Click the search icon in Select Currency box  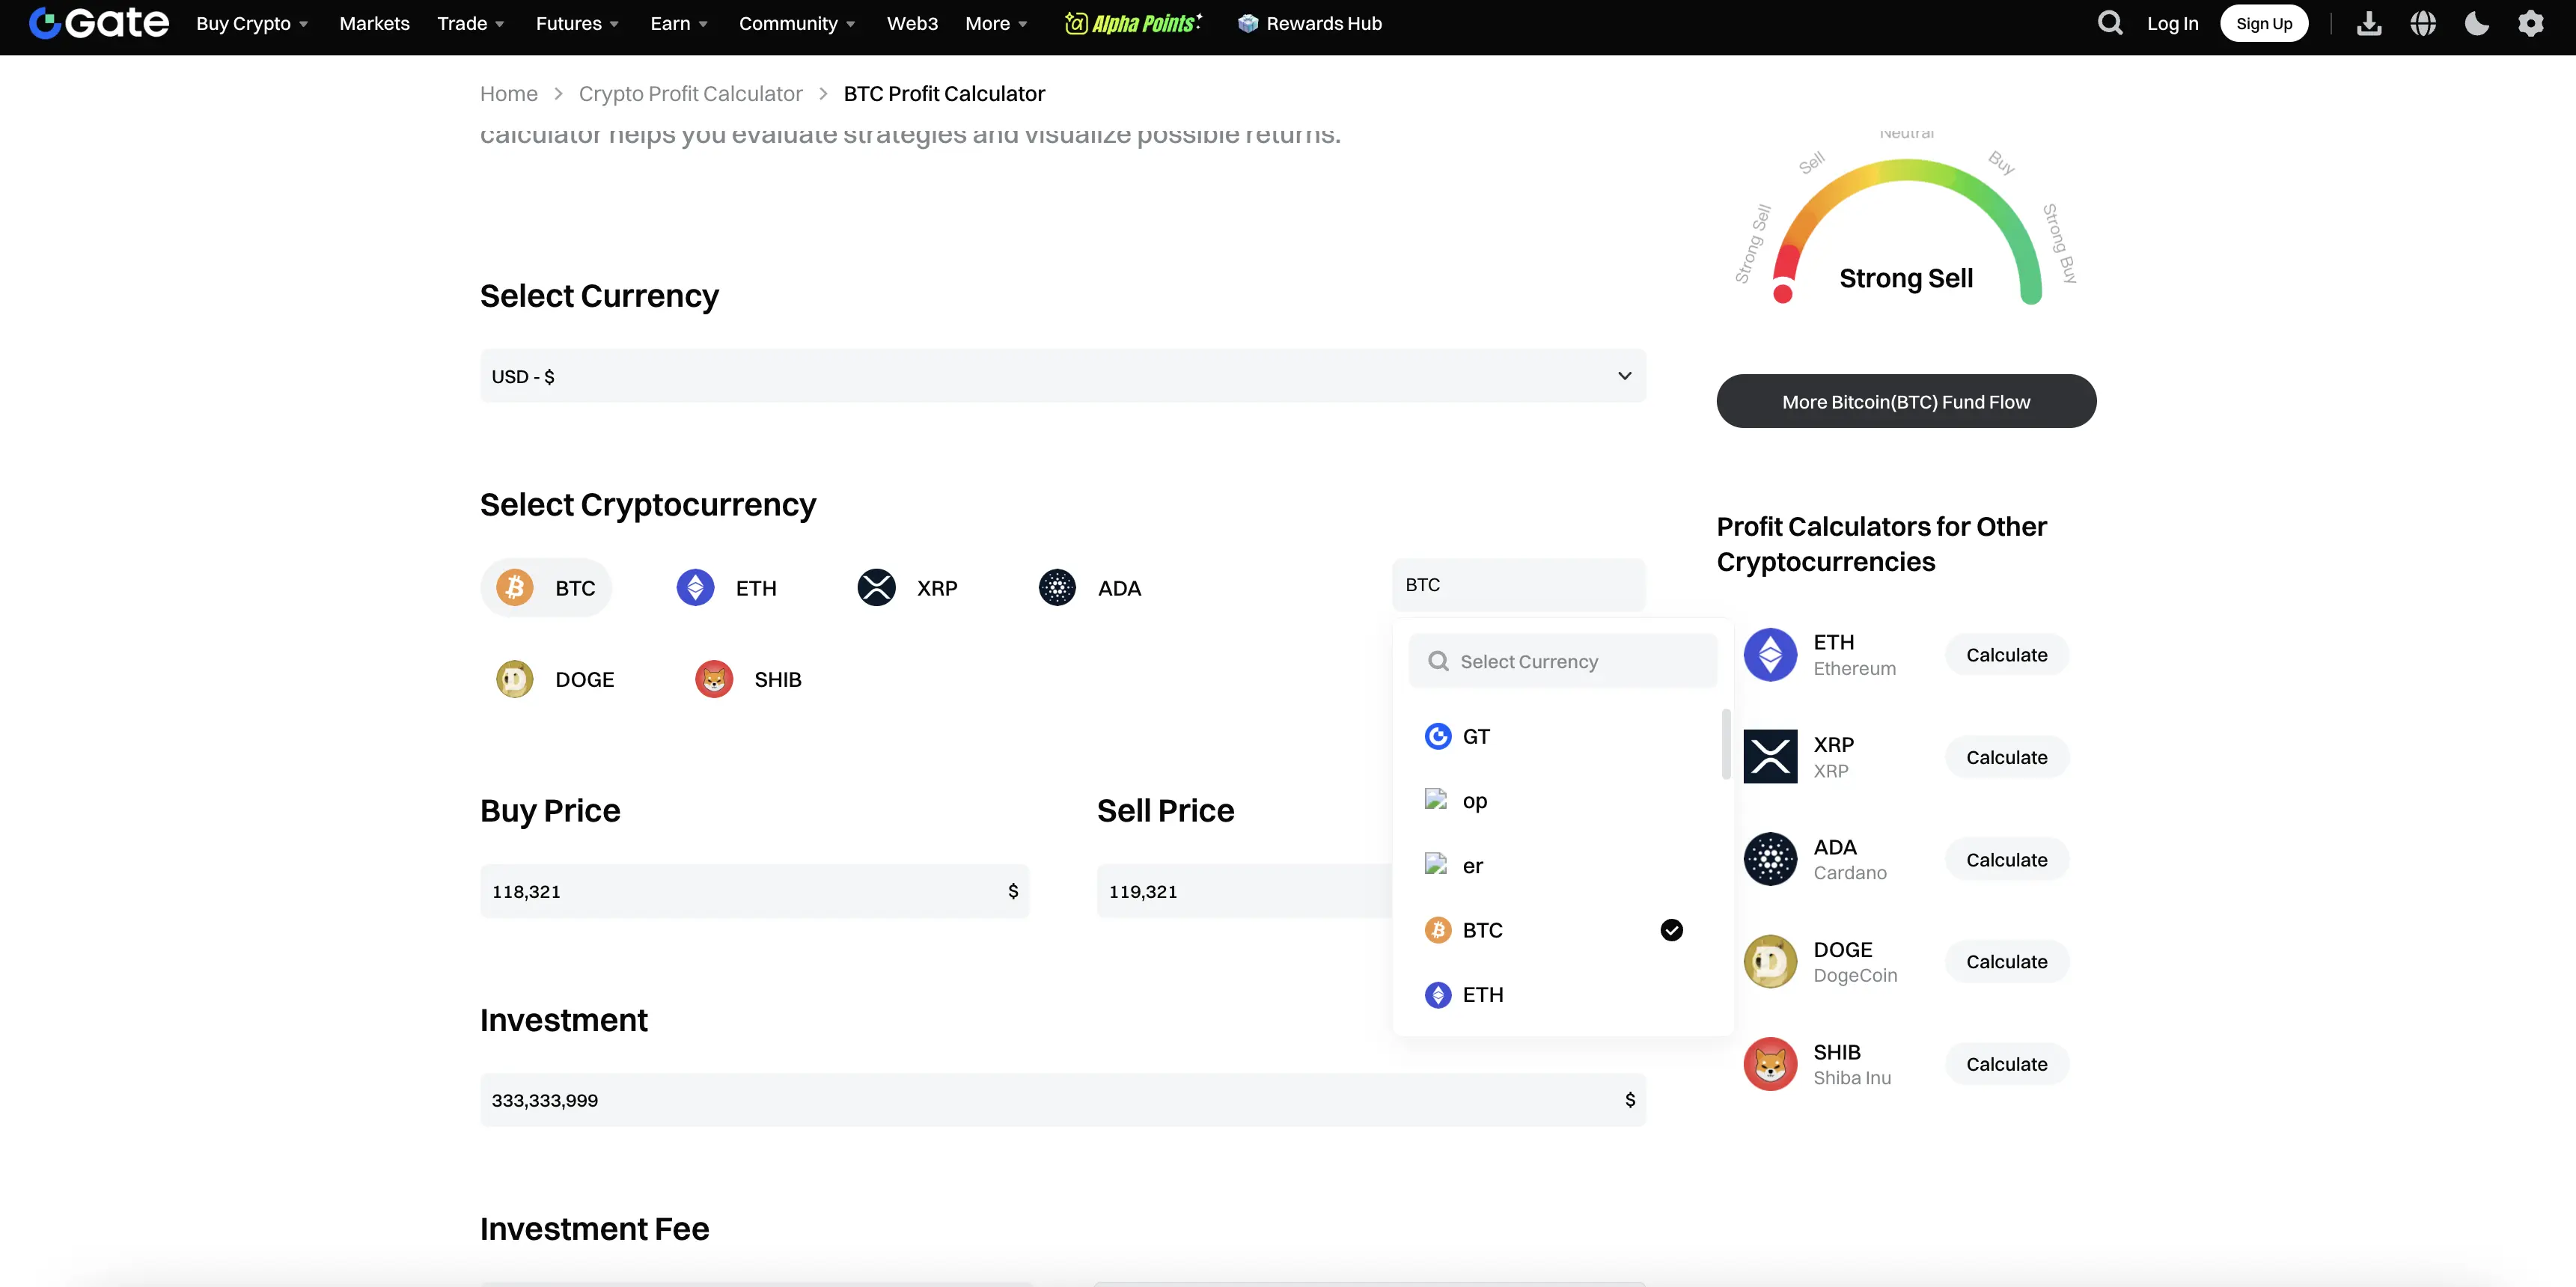point(1438,661)
